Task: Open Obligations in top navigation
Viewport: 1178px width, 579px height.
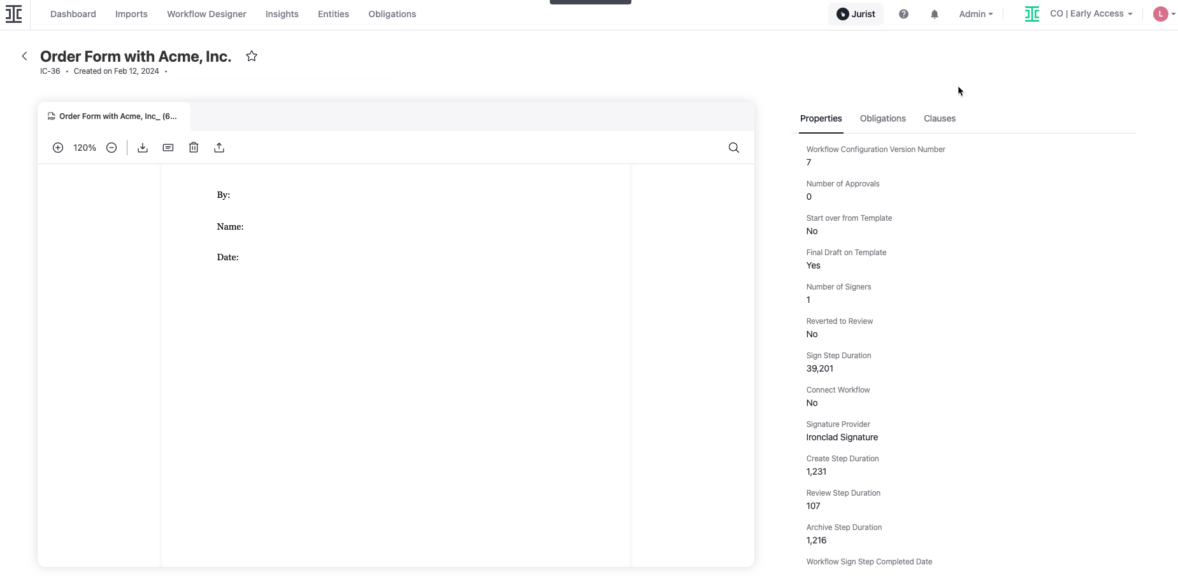Action: (x=392, y=14)
